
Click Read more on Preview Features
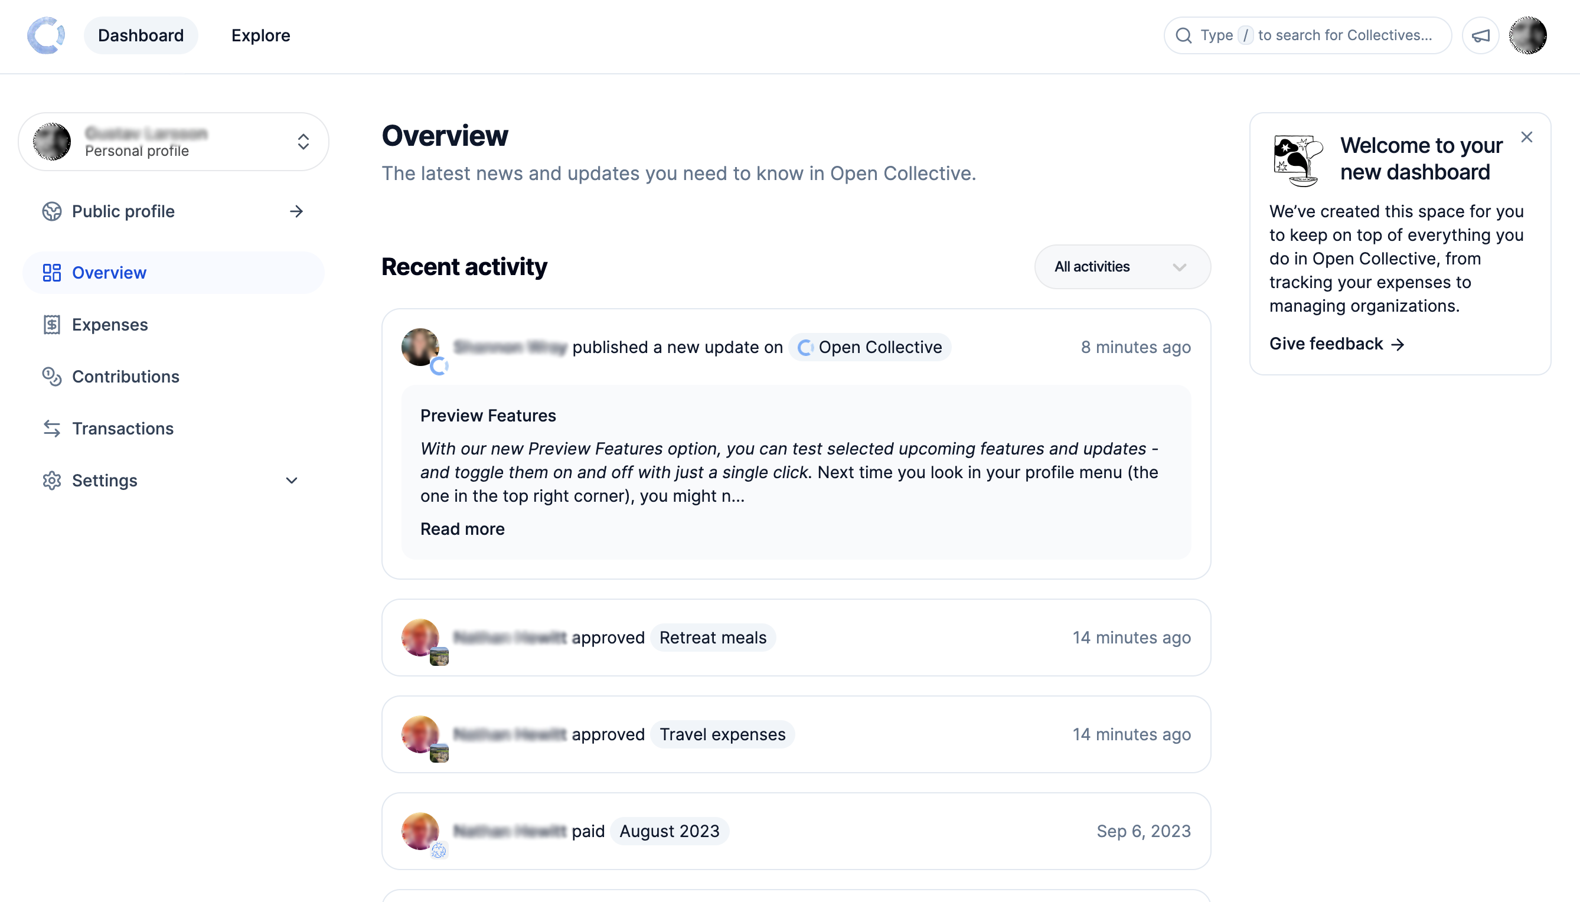tap(462, 529)
